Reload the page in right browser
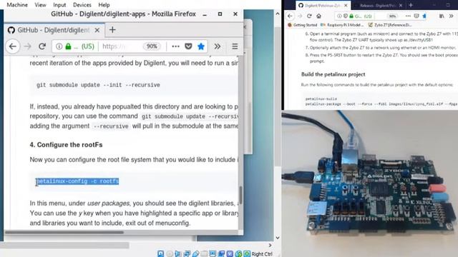This screenshot has height=257, width=458. (x=309, y=16)
